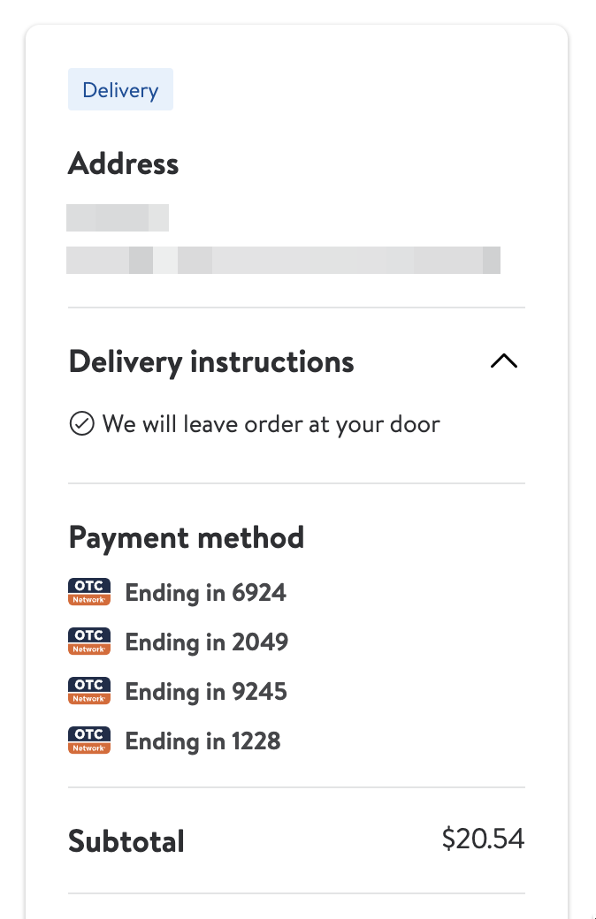Click the Address heading
The height and width of the screenshot is (919, 596).
click(x=124, y=163)
